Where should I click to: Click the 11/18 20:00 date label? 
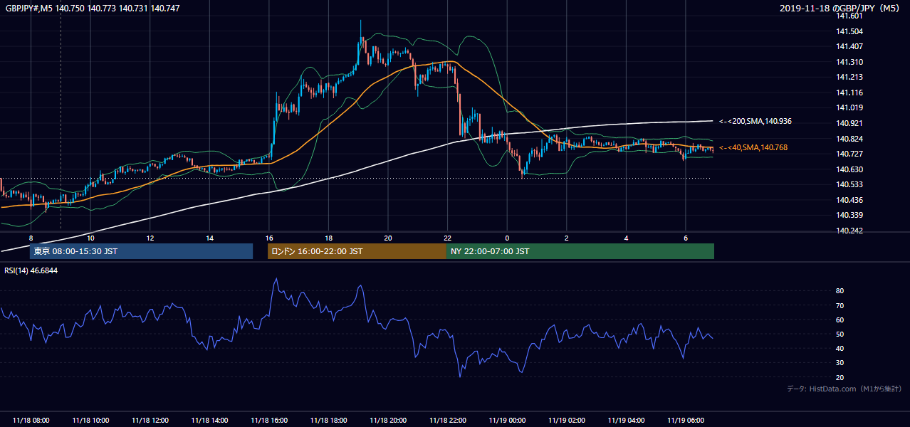click(388, 420)
